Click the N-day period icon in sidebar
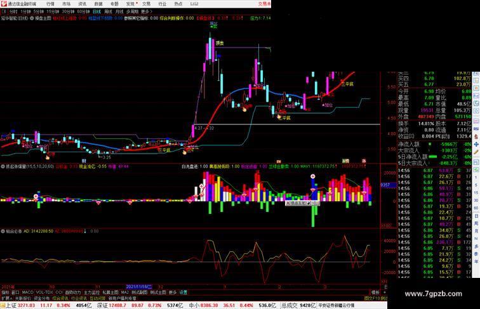This screenshot has width=480, height=309. [476, 239]
